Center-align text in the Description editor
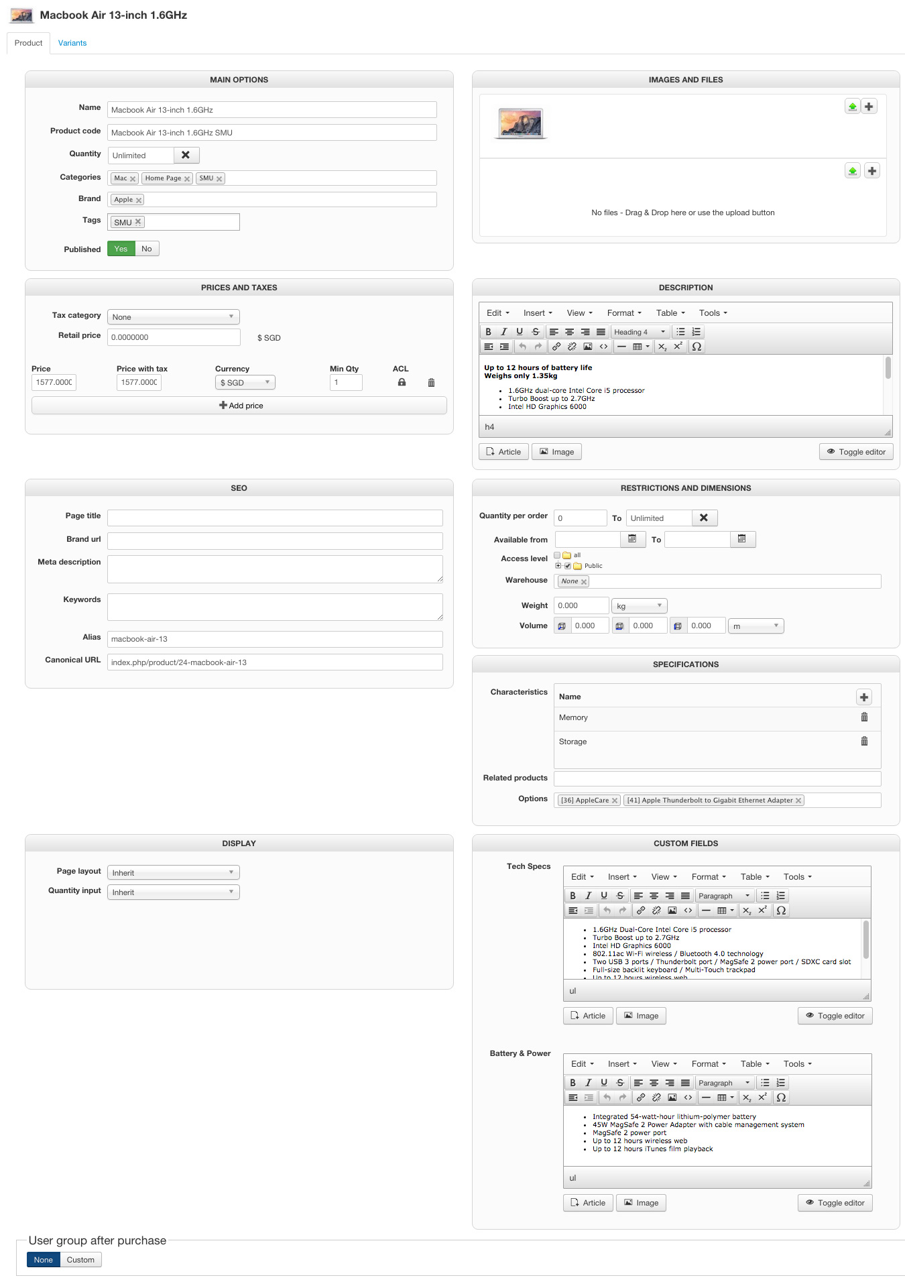Image resolution: width=905 pixels, height=1288 pixels. pos(569,332)
